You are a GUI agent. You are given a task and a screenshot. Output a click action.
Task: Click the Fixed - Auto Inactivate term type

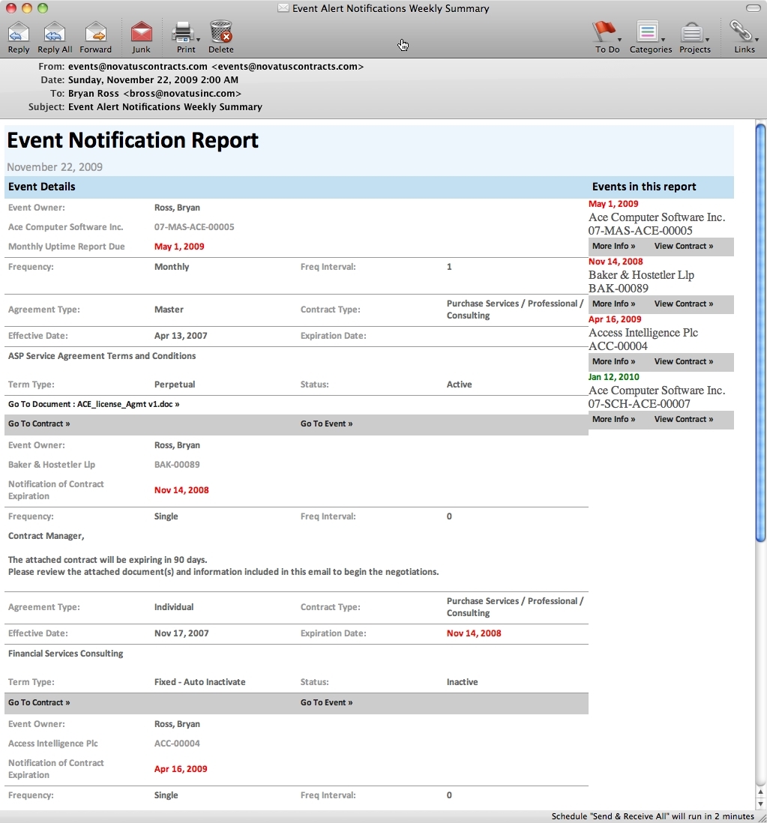[x=200, y=682]
